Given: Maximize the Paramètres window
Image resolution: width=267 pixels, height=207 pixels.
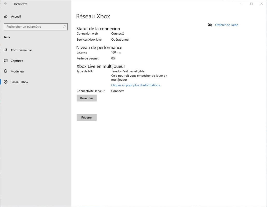Looking at the screenshot, I should (x=251, y=4).
